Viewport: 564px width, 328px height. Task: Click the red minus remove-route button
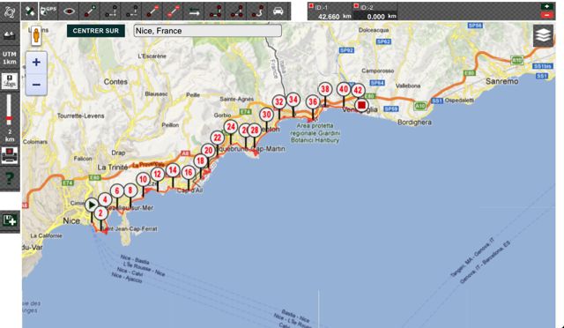pos(546,15)
